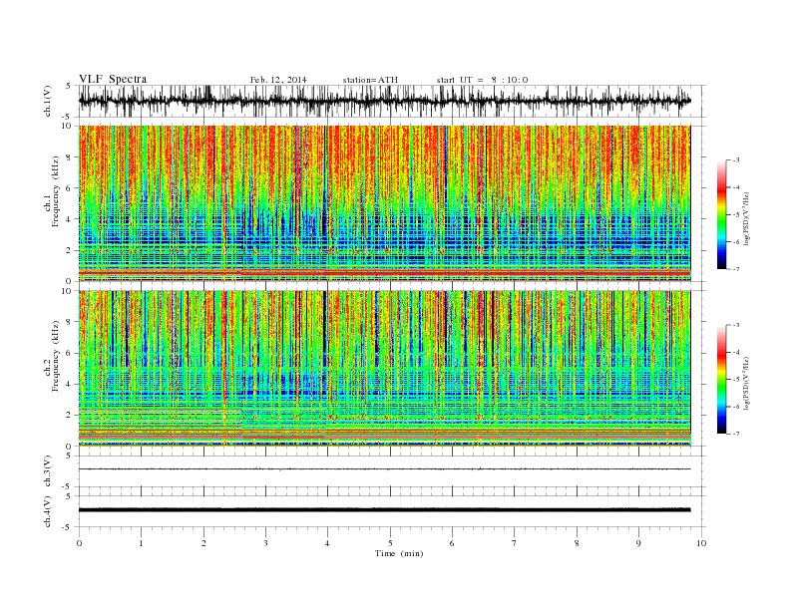
Task: Click inside the ch.2 spectrogram panel
Action: [x=384, y=368]
